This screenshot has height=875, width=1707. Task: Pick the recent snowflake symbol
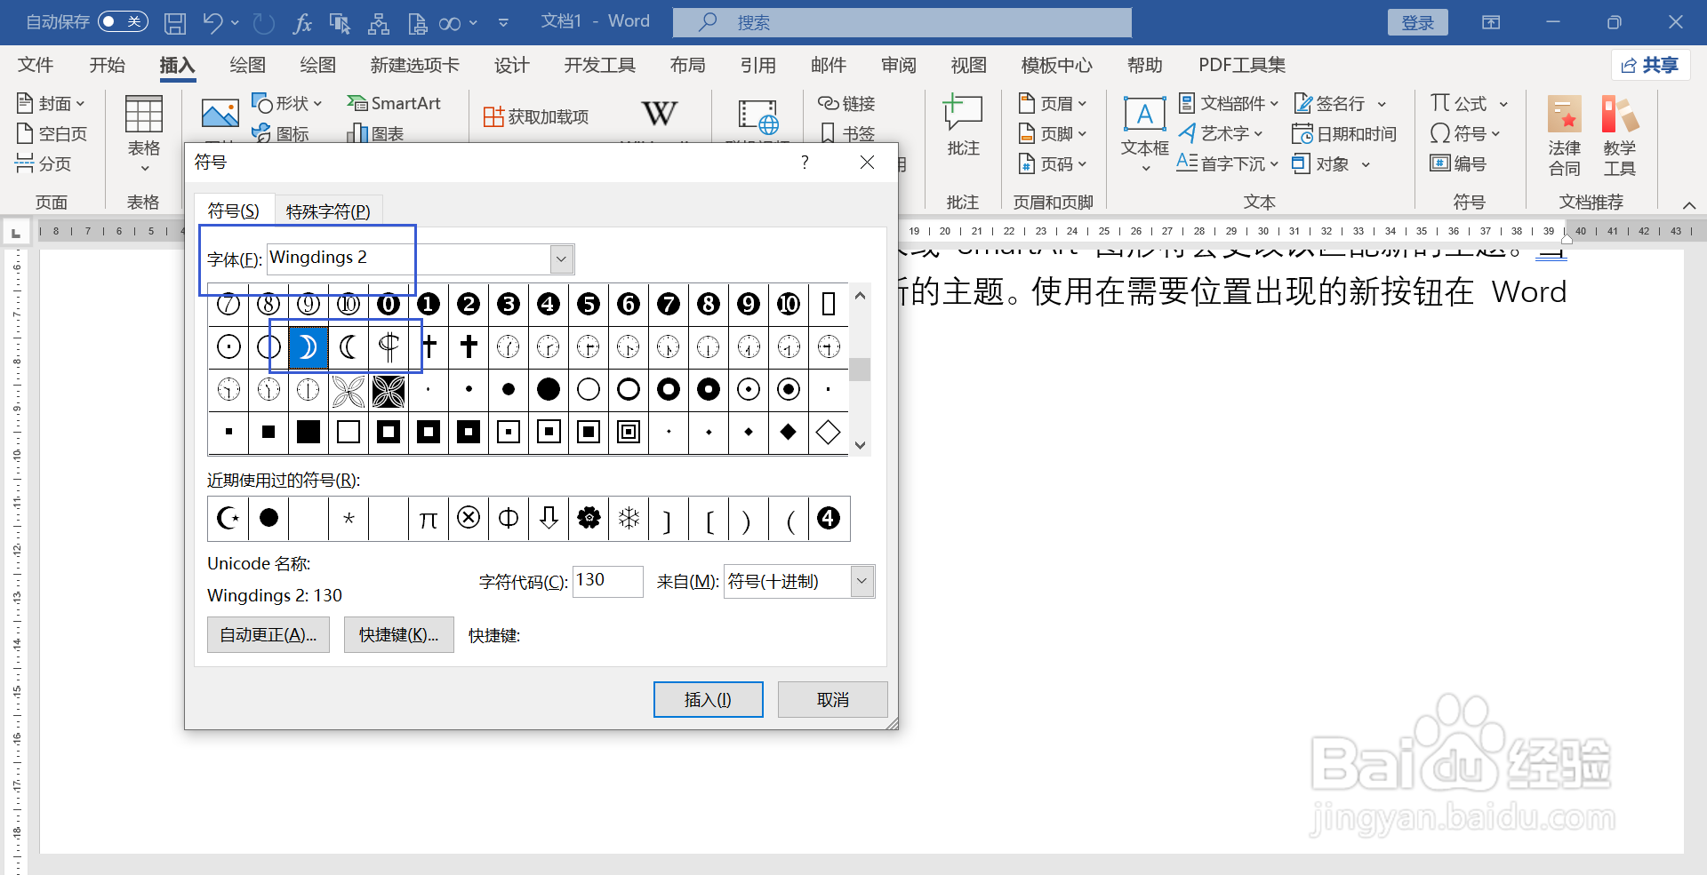pos(629,519)
